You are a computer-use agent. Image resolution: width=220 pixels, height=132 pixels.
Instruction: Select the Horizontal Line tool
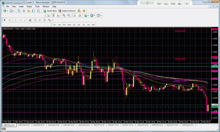20,20
